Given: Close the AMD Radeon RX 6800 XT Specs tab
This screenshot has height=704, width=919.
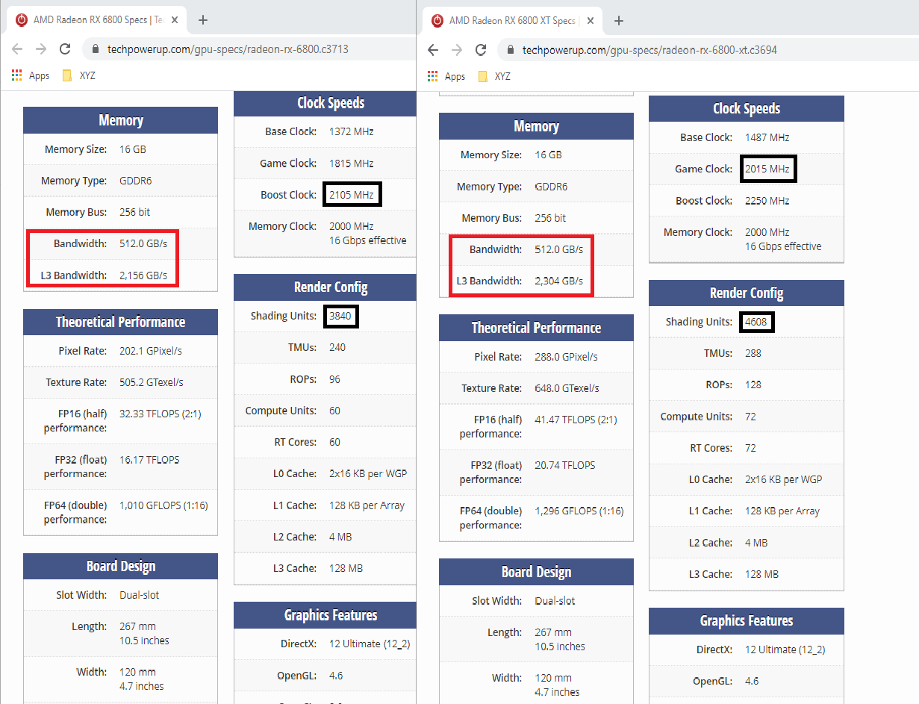Looking at the screenshot, I should (591, 20).
